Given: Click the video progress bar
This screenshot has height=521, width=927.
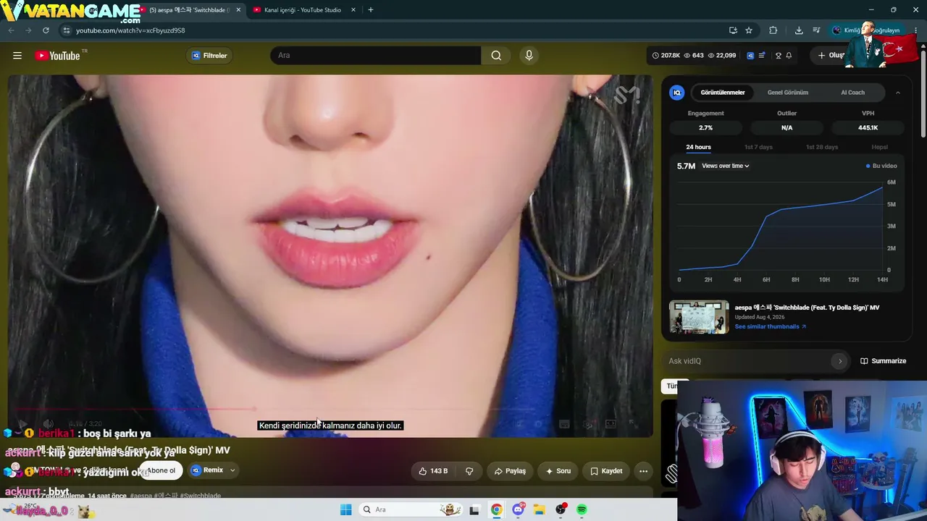Looking at the screenshot, I should pos(330,410).
